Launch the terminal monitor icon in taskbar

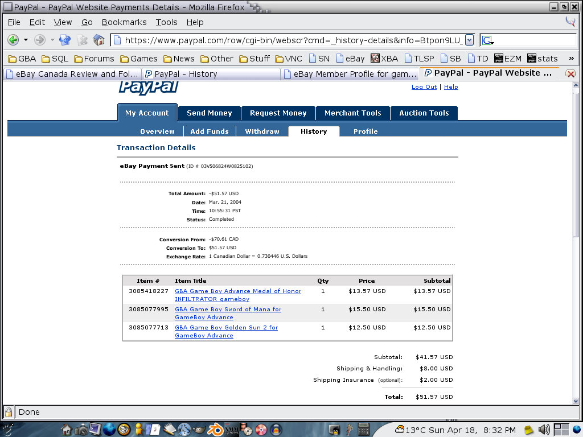[95, 429]
